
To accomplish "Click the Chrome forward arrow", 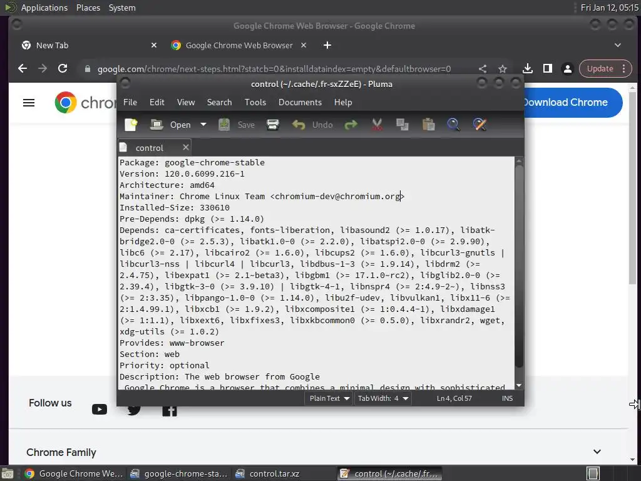I will [43, 68].
